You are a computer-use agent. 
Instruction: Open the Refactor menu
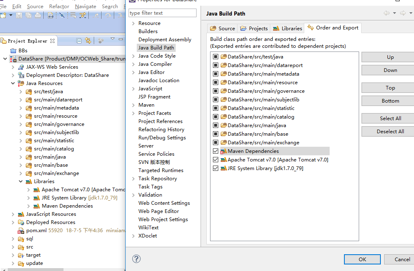point(59,6)
